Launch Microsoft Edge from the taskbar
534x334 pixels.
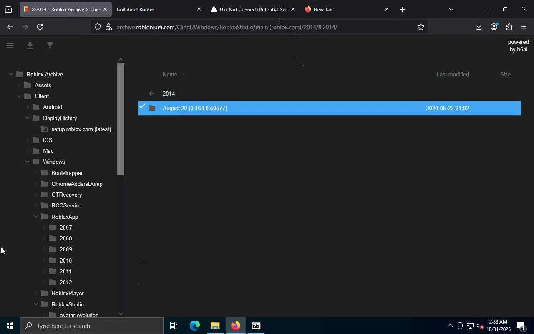(x=194, y=326)
